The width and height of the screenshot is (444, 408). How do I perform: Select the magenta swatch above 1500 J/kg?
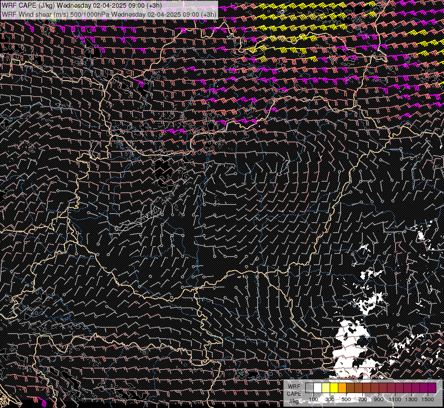(432, 388)
